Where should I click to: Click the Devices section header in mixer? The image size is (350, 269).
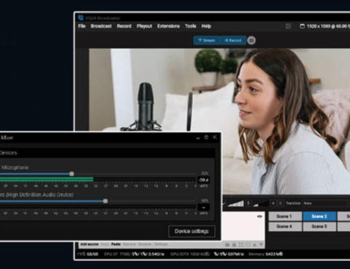click(x=107, y=153)
